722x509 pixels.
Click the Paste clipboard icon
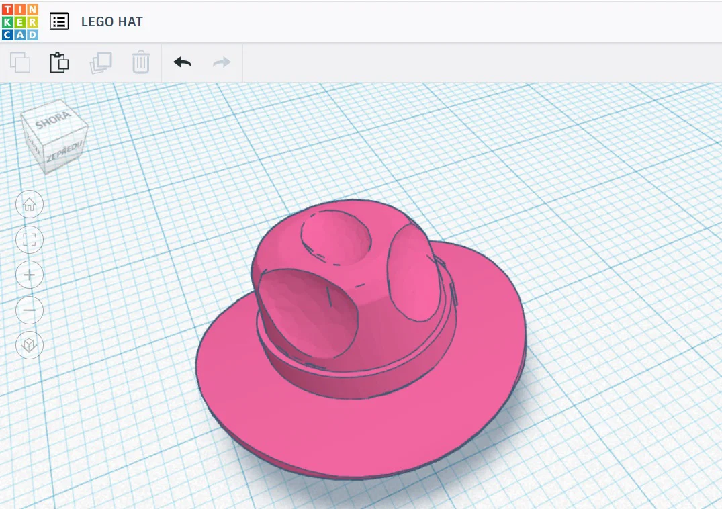point(59,62)
